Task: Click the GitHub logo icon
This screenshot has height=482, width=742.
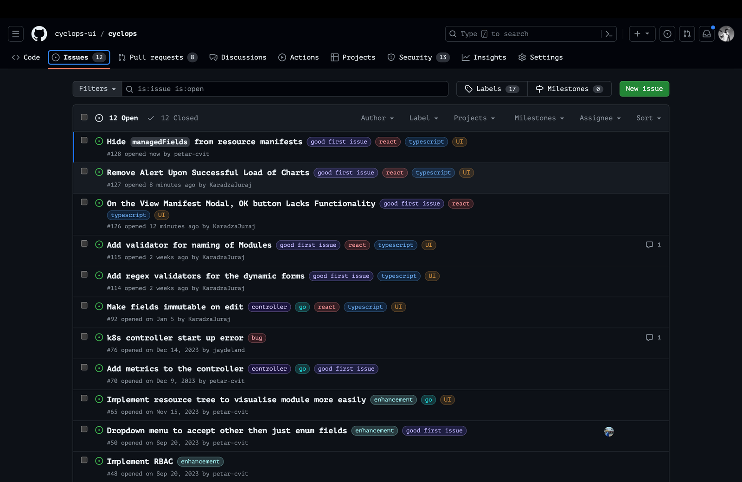Action: [x=39, y=34]
